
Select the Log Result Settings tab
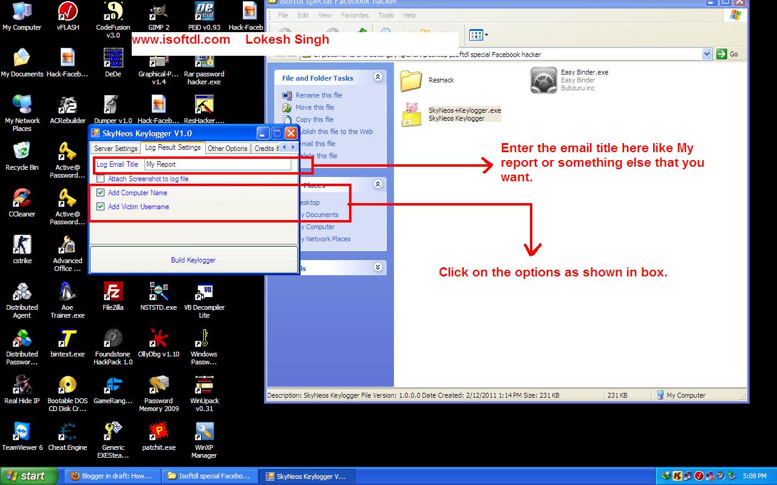point(173,147)
